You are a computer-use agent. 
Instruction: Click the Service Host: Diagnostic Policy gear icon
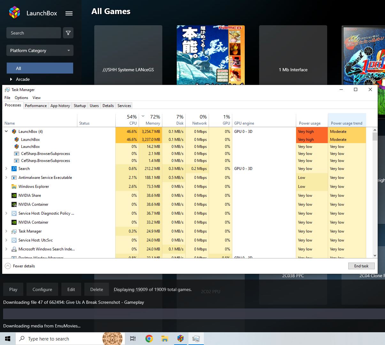14,213
